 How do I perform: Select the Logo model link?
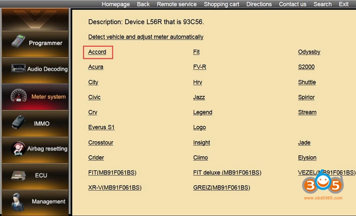pos(199,127)
